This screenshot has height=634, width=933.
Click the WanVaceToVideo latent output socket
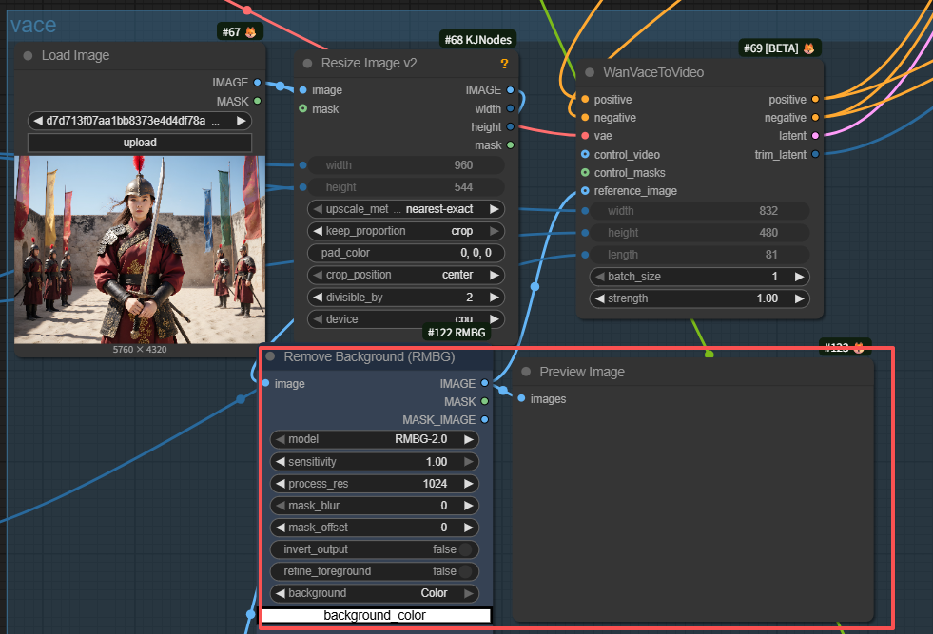click(x=815, y=136)
